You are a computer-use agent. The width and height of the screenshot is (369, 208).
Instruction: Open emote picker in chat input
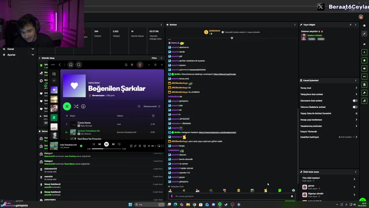tap(292, 196)
